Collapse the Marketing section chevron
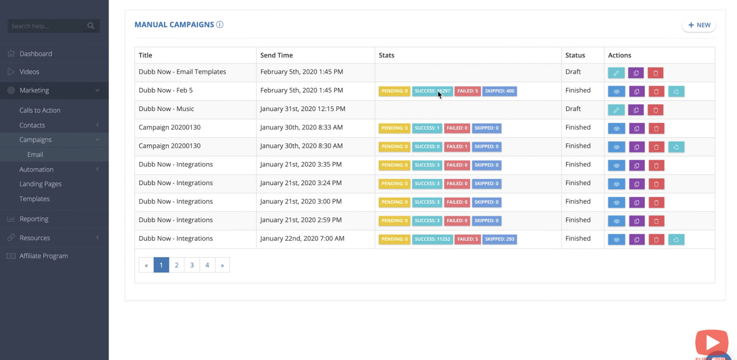The image size is (737, 360). click(97, 90)
